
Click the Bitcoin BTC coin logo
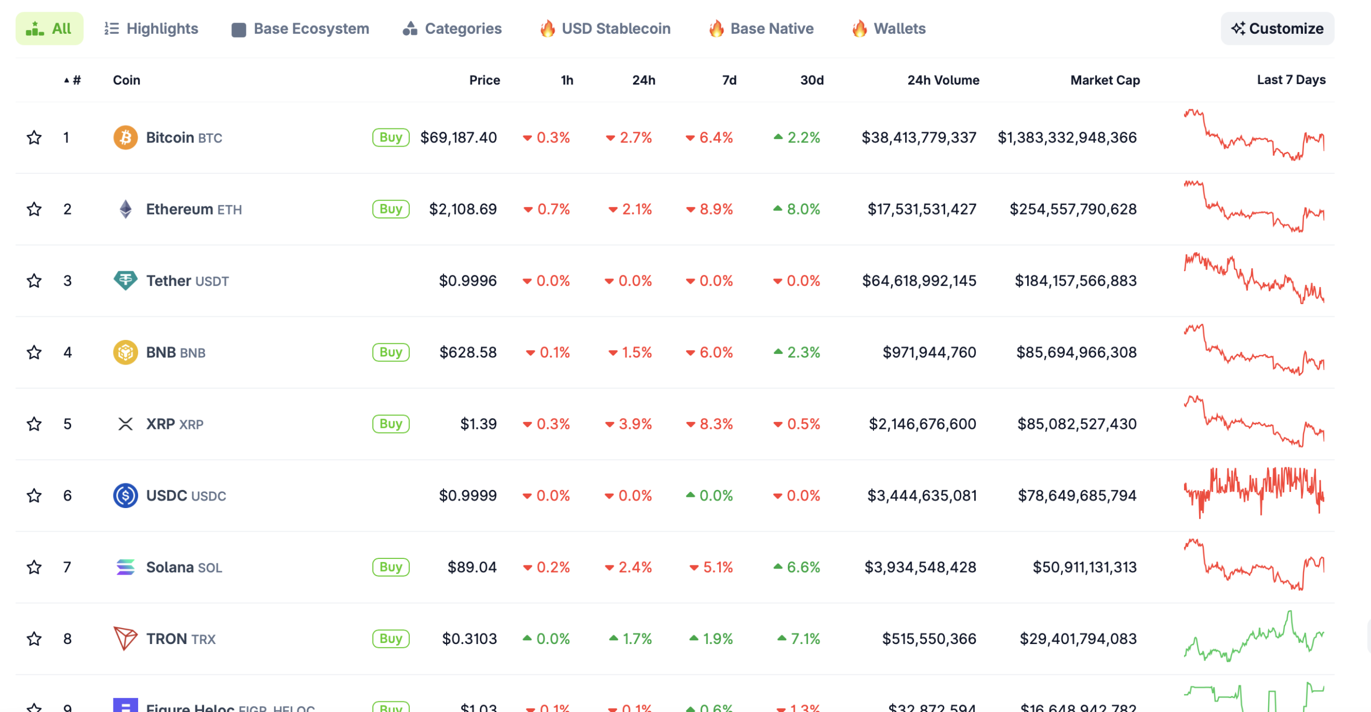click(126, 138)
